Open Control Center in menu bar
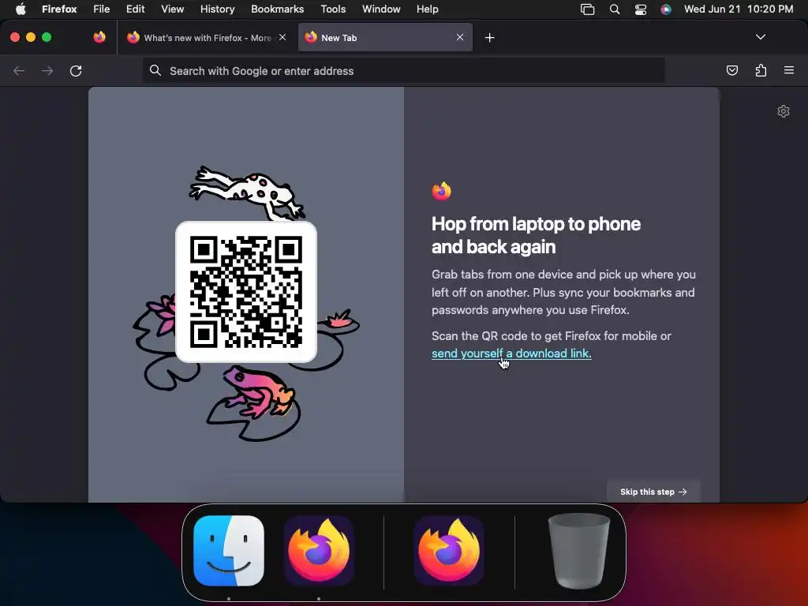The width and height of the screenshot is (808, 606). (641, 9)
